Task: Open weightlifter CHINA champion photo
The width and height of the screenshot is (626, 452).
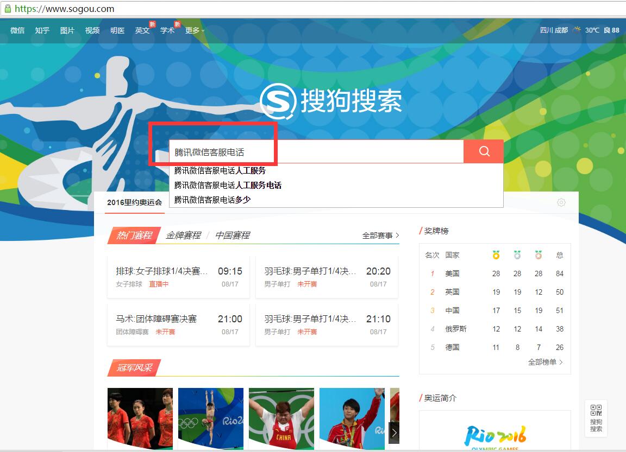Action: tap(281, 418)
